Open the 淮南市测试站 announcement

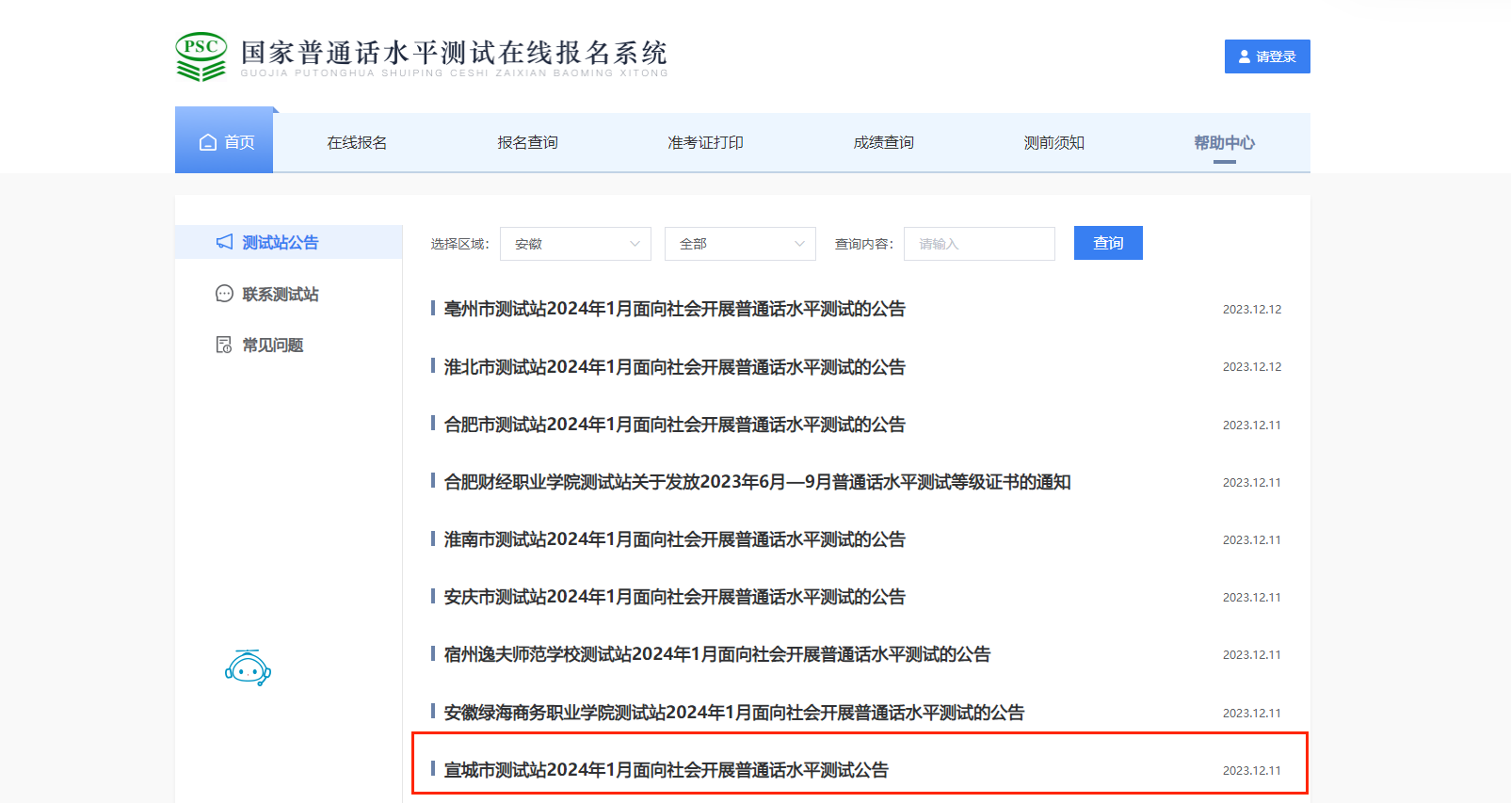674,539
